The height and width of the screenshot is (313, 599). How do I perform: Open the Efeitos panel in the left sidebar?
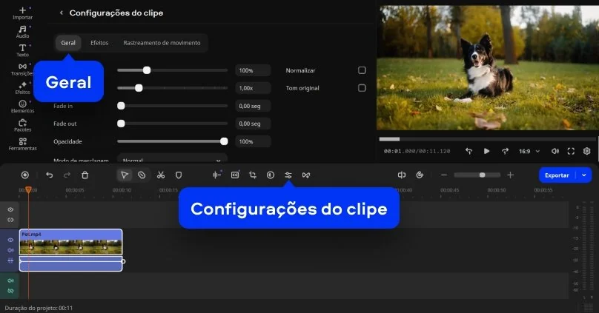[x=22, y=88]
